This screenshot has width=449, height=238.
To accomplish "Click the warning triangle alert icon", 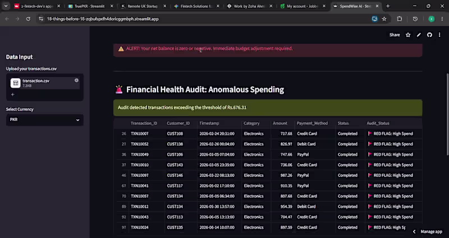I will click(x=121, y=49).
